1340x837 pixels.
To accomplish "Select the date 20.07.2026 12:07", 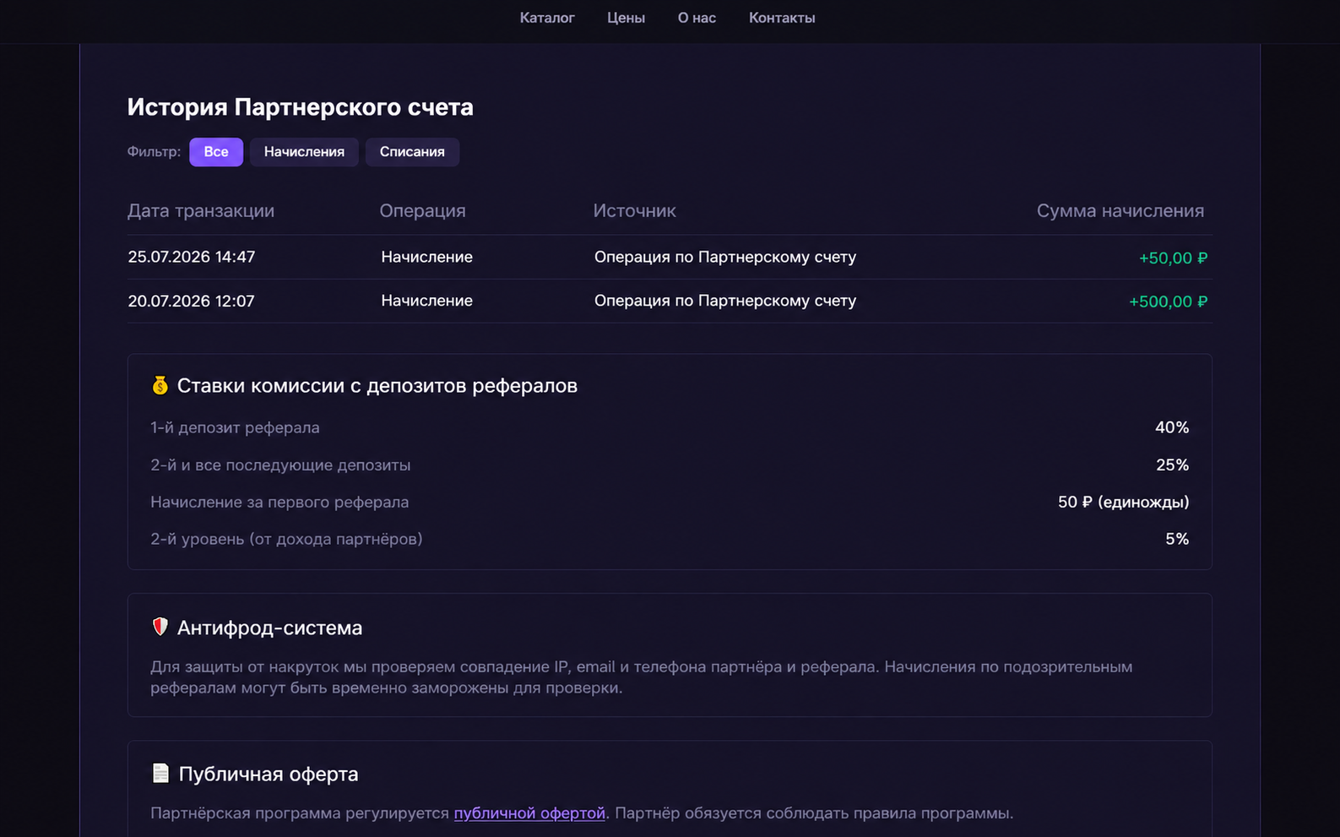I will (191, 301).
